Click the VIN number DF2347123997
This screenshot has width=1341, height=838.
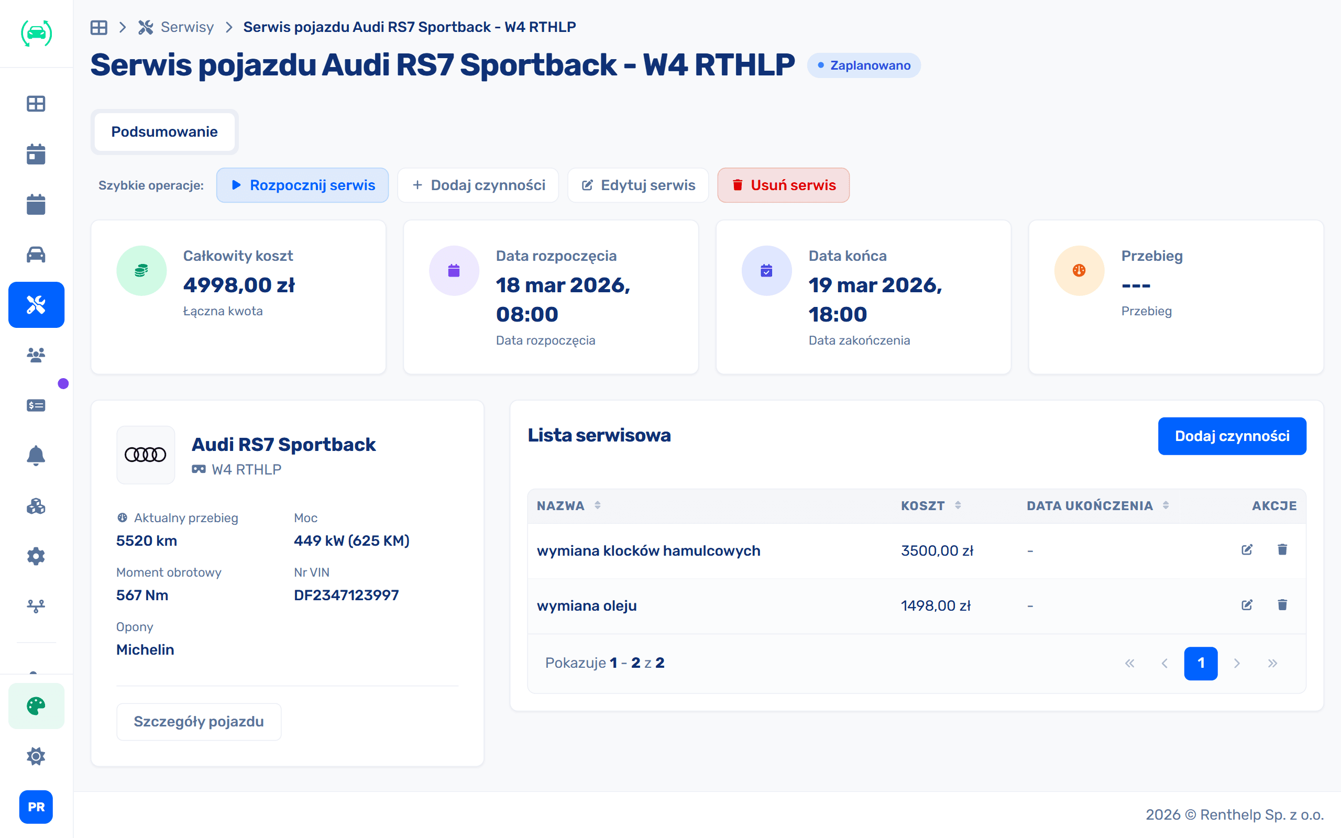coord(346,596)
